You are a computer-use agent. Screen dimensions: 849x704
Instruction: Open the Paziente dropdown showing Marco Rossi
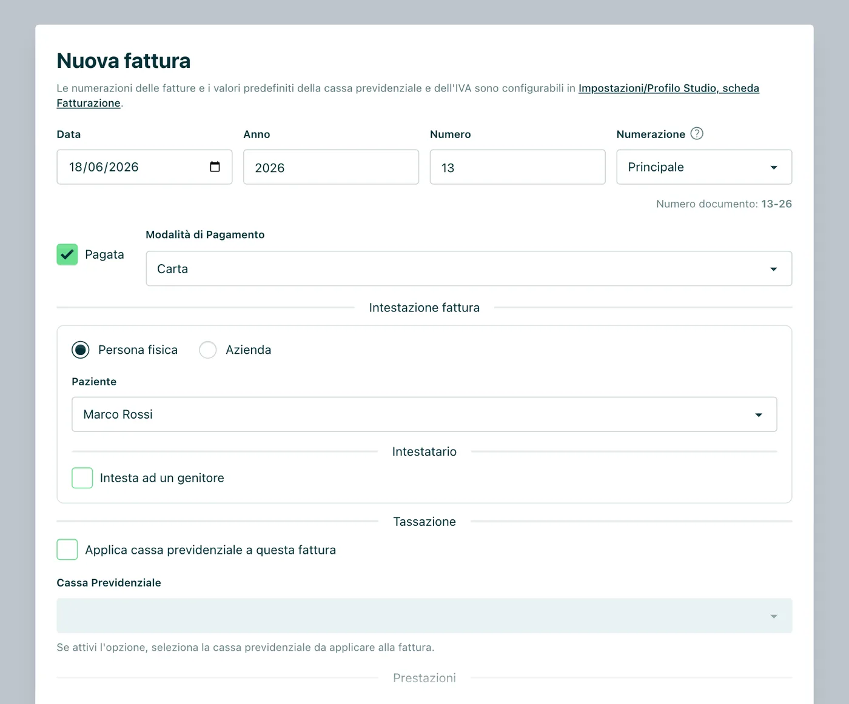click(424, 414)
